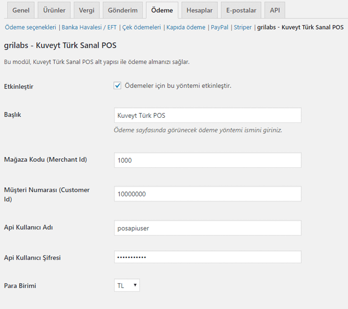Open the API tab

[x=275, y=10]
